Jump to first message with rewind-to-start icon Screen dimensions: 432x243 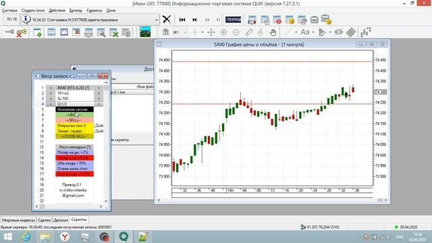(182, 20)
